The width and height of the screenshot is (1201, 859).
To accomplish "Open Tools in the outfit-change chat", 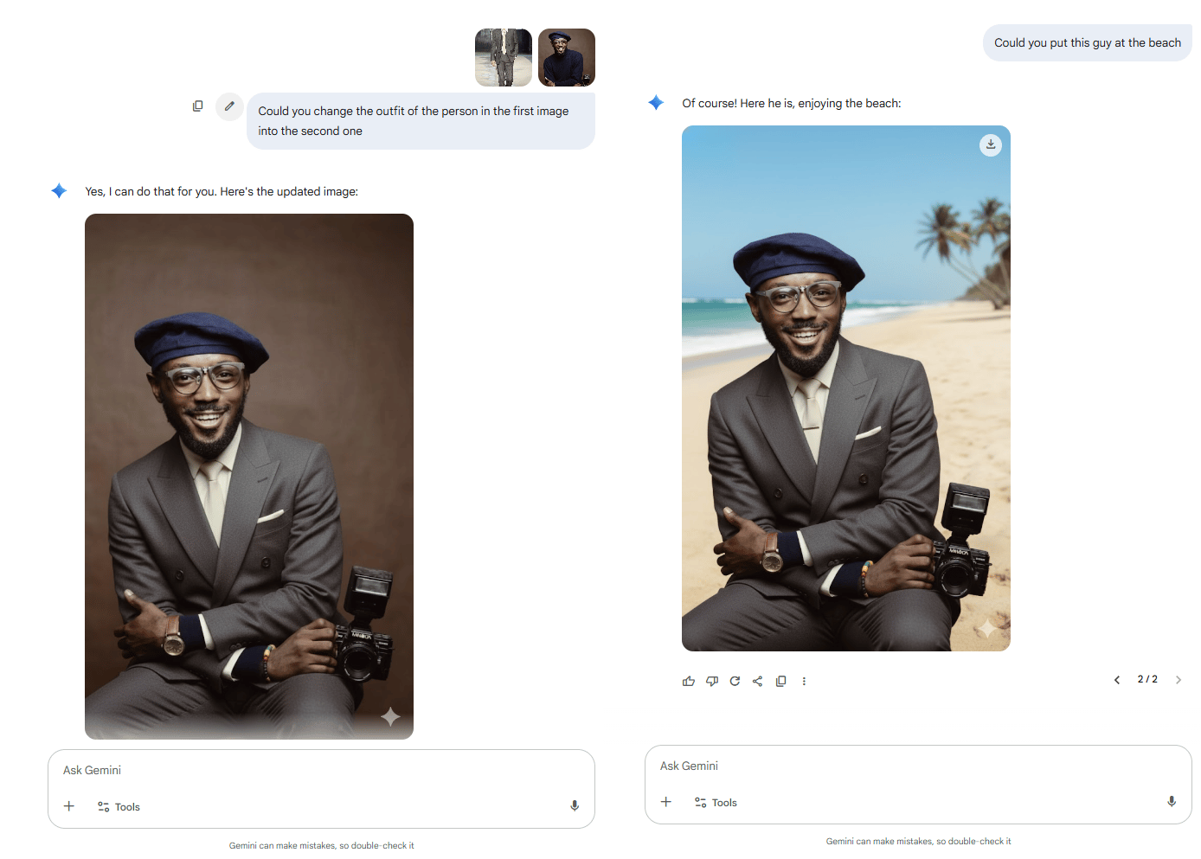I will coord(119,807).
